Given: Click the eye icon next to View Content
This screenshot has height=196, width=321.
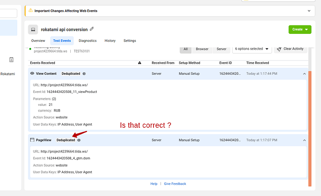Looking at the screenshot, I should click(32, 73).
